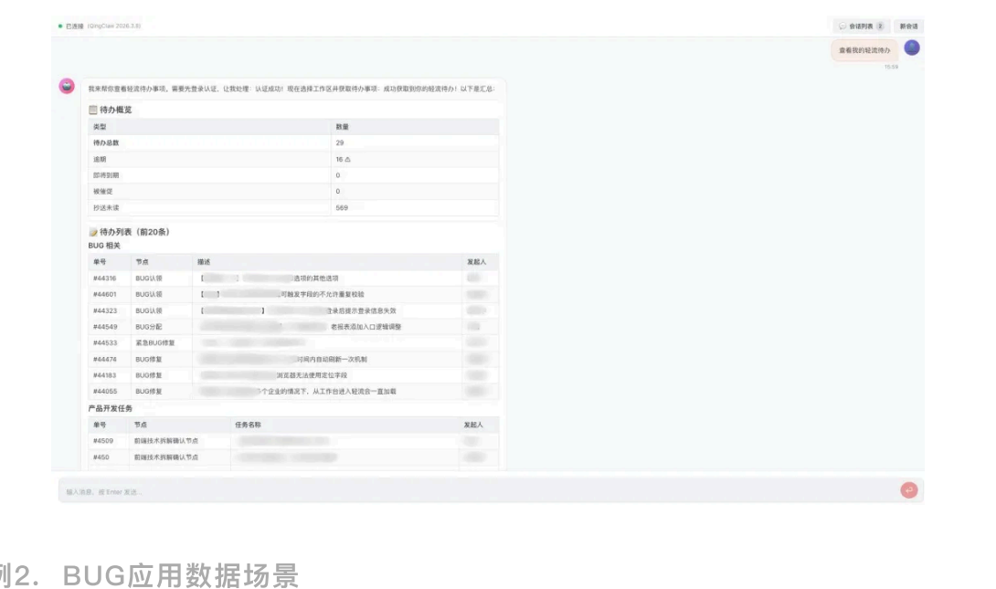
Task: Click the send message icon
Action: (x=910, y=490)
